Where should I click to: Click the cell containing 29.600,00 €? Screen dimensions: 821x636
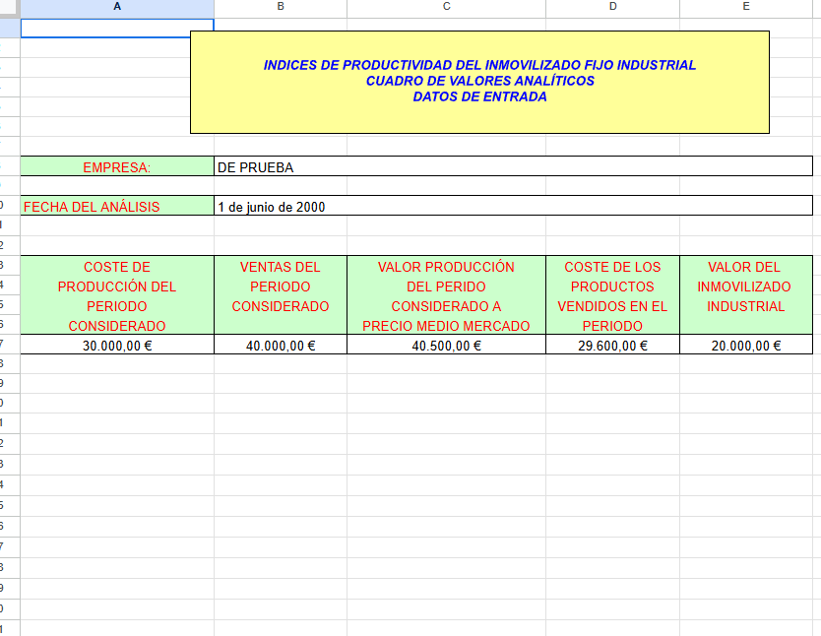pyautogui.click(x=612, y=346)
